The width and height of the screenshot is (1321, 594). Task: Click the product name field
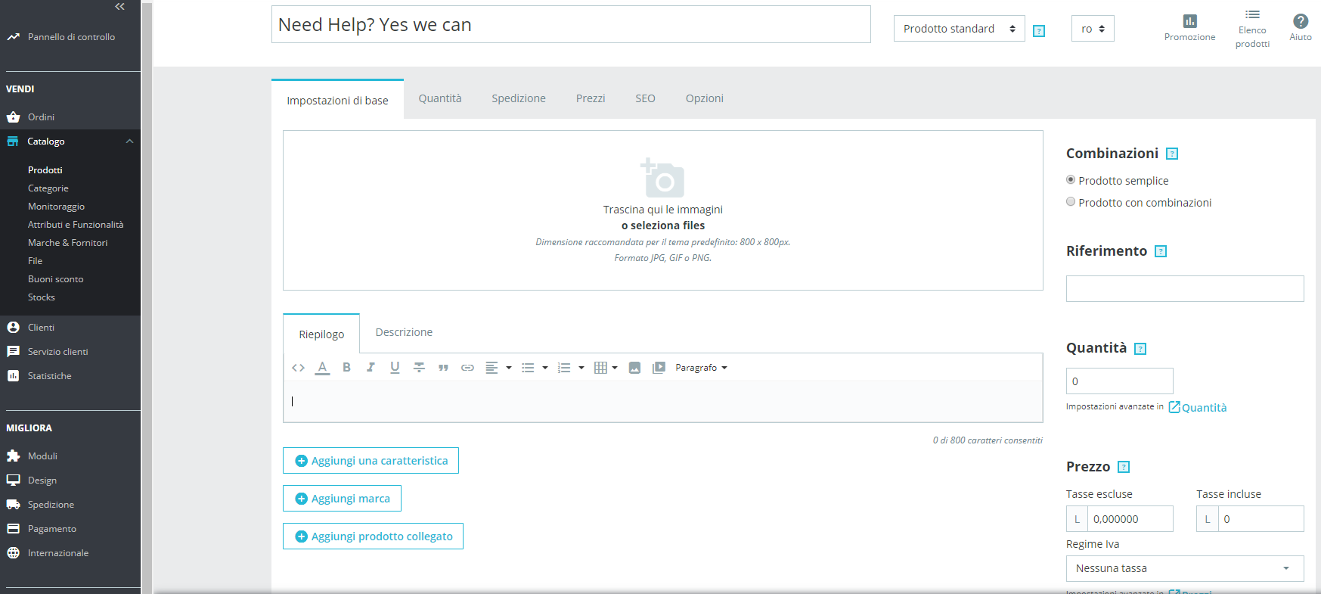[571, 24]
